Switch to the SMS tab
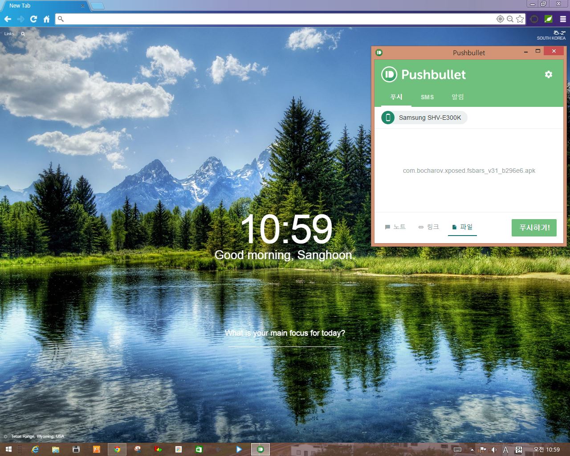Viewport: 570px width, 456px height. [427, 97]
